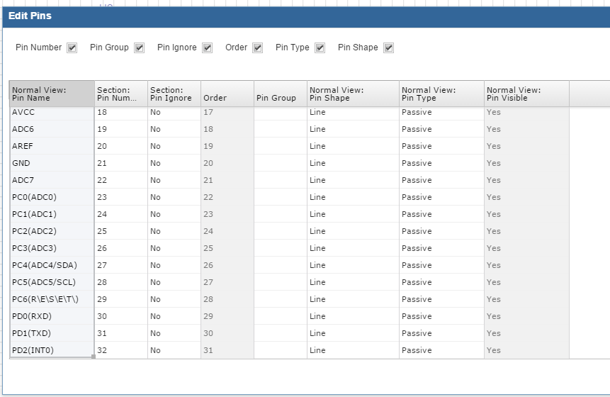
Task: Toggle the Pin Shape checkbox
Action: [x=389, y=48]
